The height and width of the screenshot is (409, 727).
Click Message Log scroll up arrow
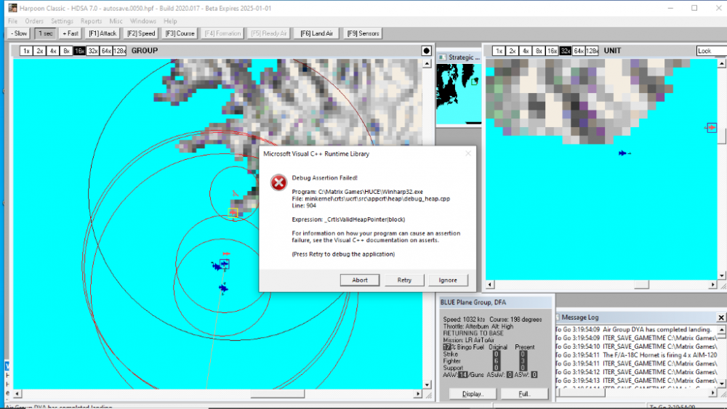tap(721, 329)
